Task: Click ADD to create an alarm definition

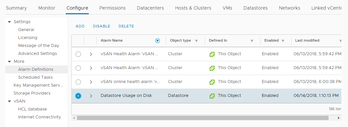Action: (80, 26)
